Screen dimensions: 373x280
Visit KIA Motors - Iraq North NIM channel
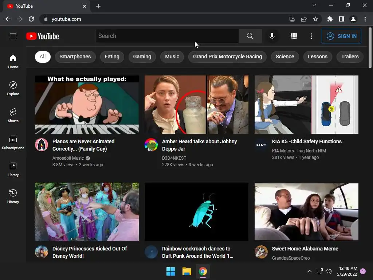[299, 151]
